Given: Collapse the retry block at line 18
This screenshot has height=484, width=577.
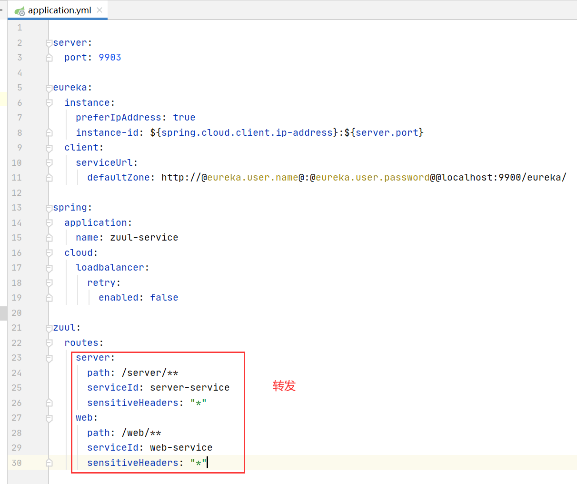Looking at the screenshot, I should tap(49, 283).
